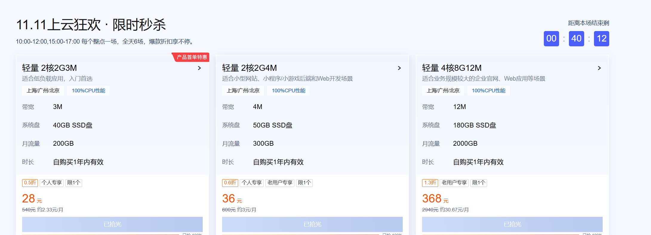This screenshot has width=651, height=235.
Task: Click 上海/广州/北京 tag on 2核2G3M card
Action: (x=43, y=90)
